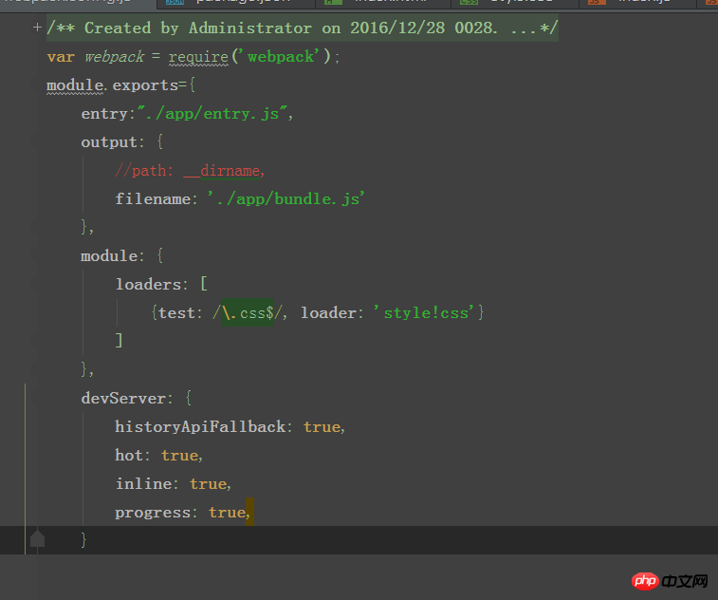Click the 'entry' key
This screenshot has width=718, height=600.
point(104,114)
